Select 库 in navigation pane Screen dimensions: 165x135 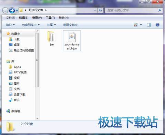13,61
